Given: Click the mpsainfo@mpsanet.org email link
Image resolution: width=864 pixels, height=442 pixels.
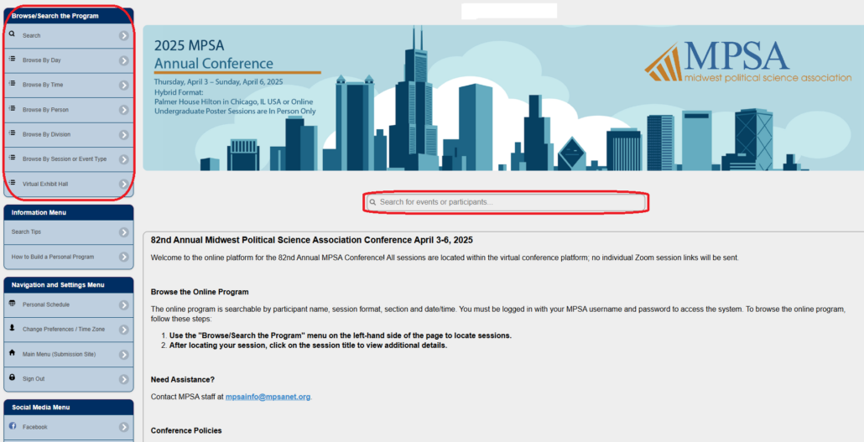Looking at the screenshot, I should pos(268,397).
